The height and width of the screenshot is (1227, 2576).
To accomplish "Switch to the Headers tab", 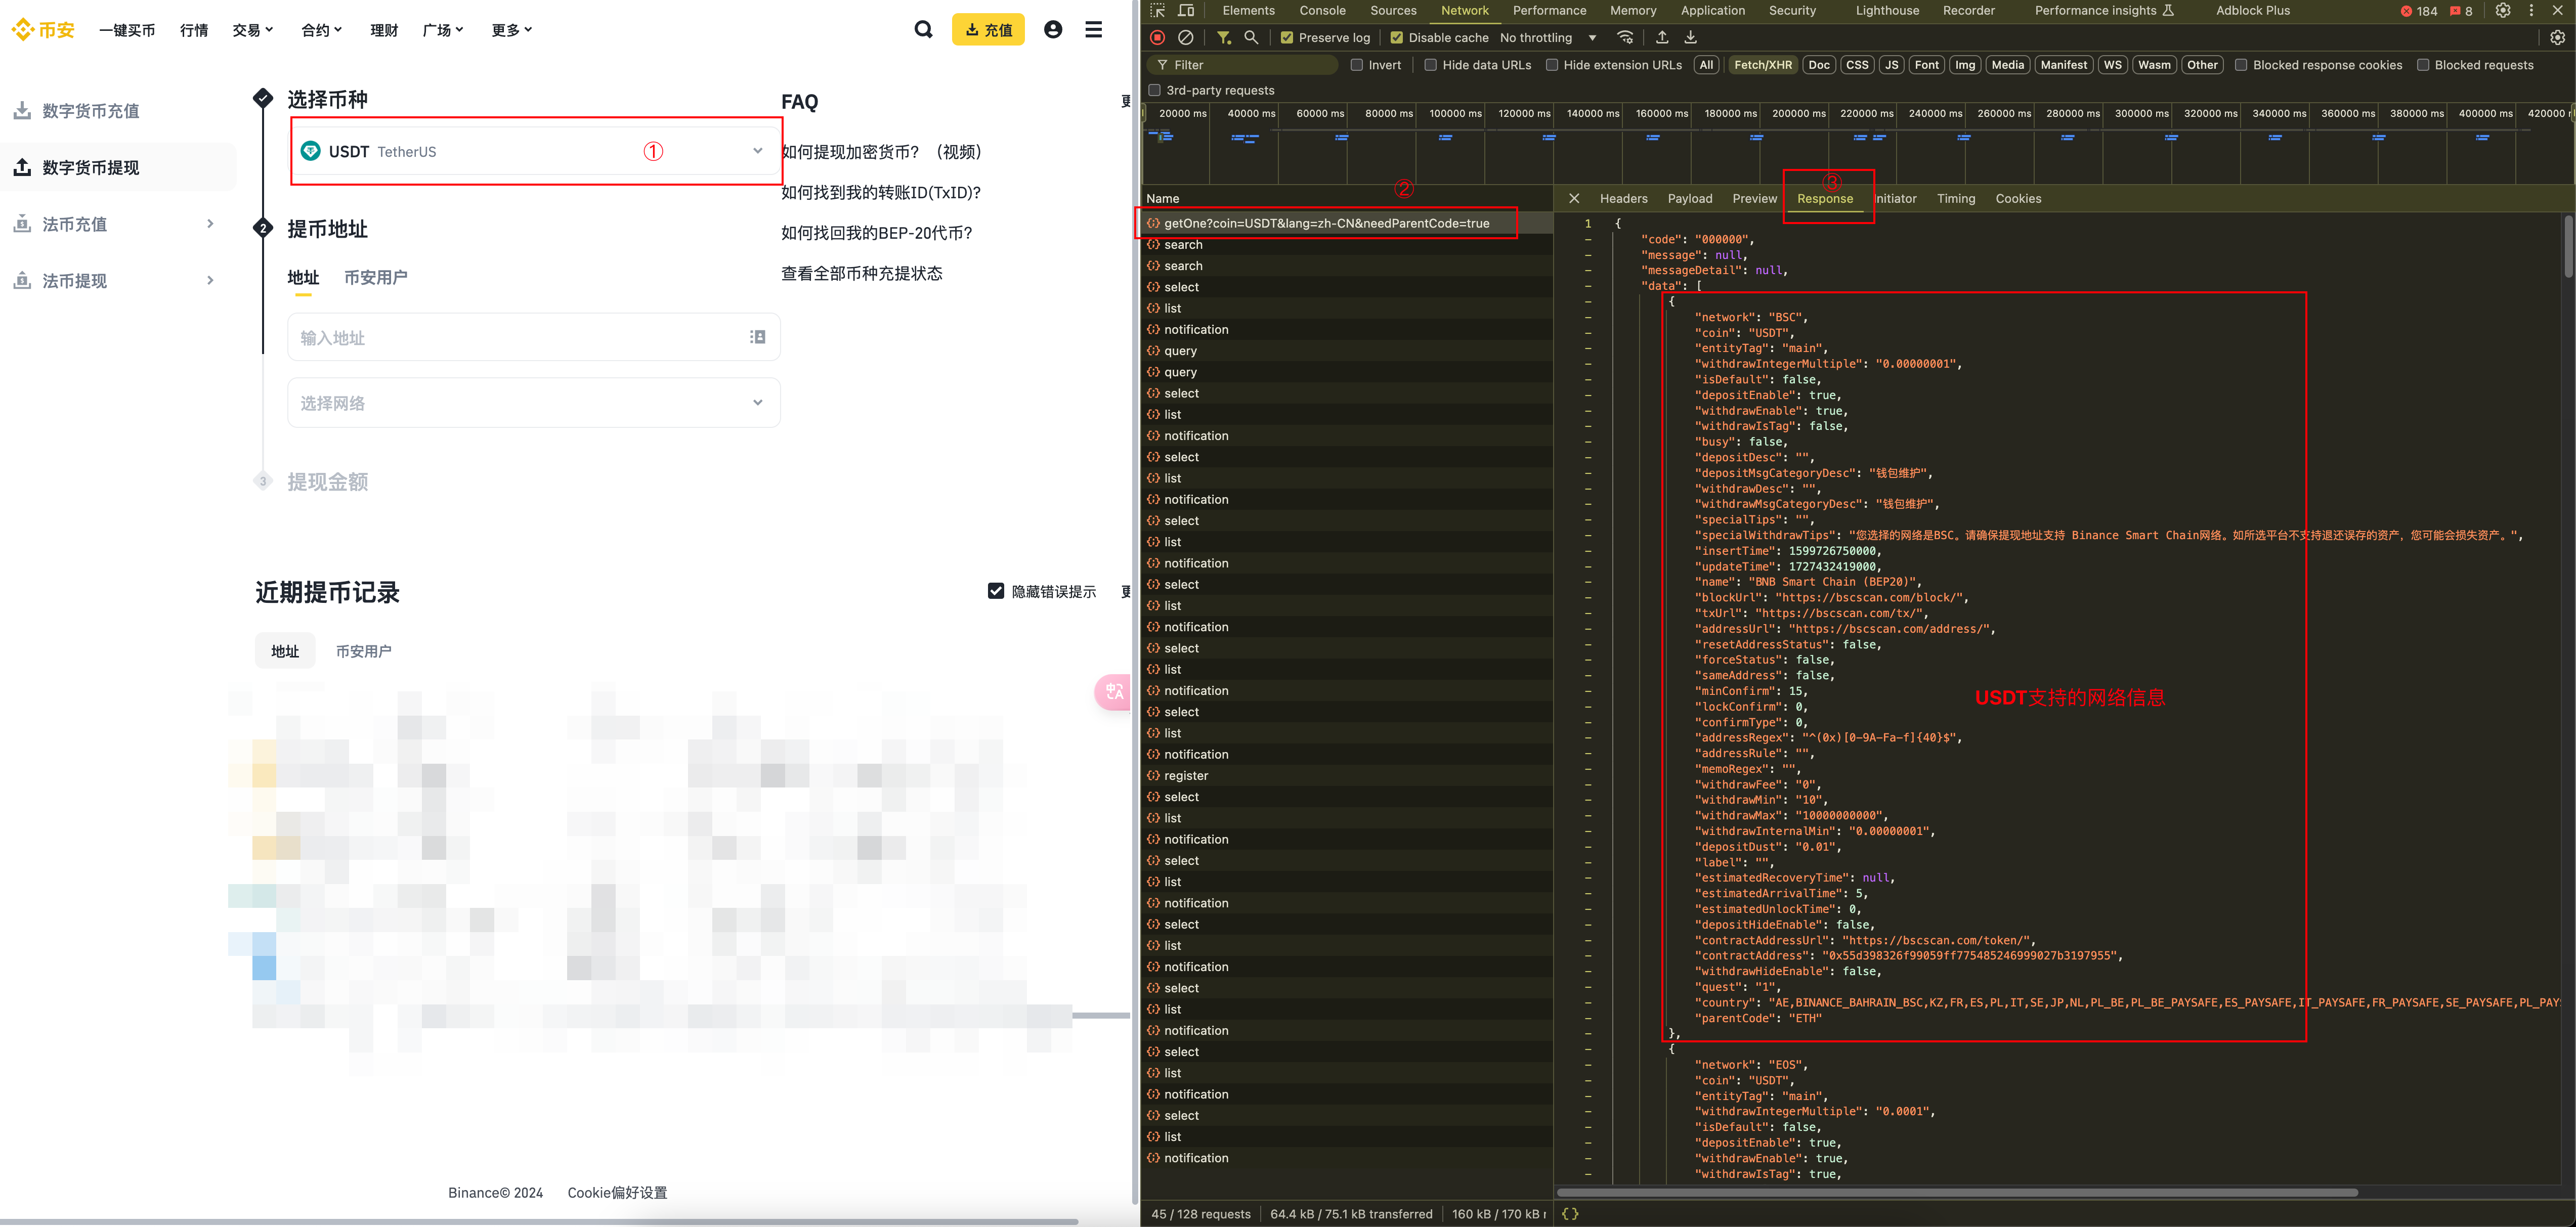I will pyautogui.click(x=1623, y=199).
